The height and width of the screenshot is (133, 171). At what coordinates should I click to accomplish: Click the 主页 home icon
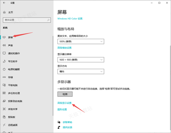coord(4,12)
